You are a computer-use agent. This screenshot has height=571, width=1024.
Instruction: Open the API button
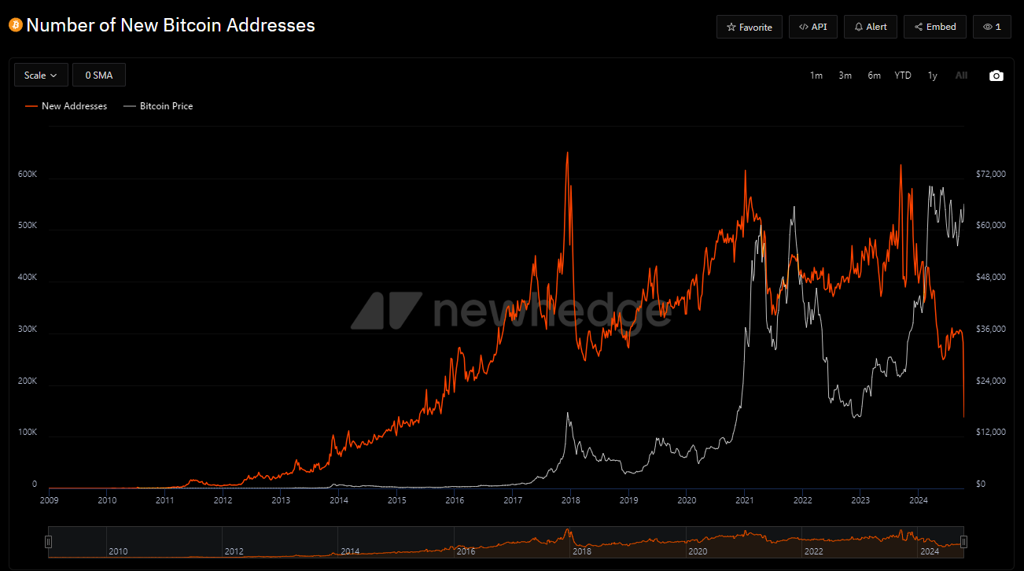813,27
